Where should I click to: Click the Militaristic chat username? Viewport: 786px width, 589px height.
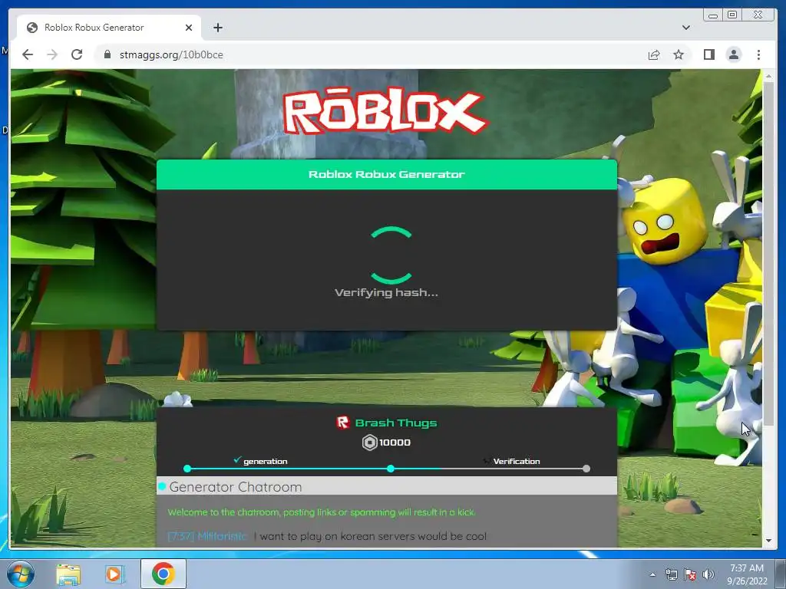click(222, 536)
